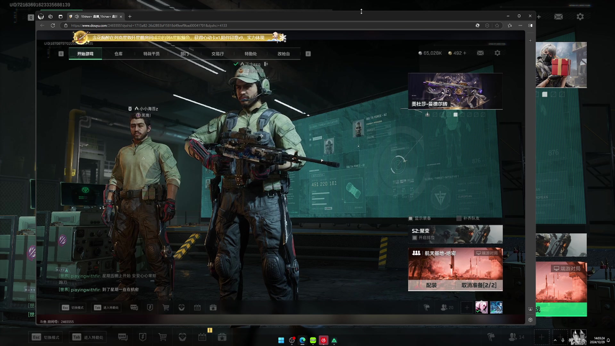Click the gift character image in background window
Screen dimensions: 615x346
pos(561,65)
